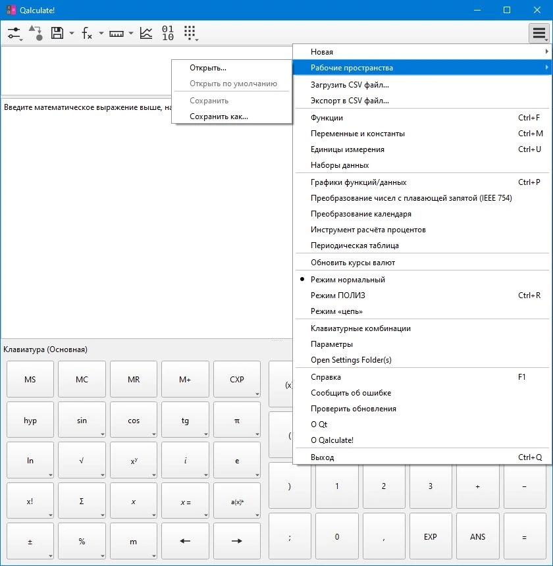The width and height of the screenshot is (553, 566).
Task: Open Параметры from the menu
Action: point(422,344)
